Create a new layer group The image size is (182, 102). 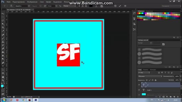pos(171,97)
